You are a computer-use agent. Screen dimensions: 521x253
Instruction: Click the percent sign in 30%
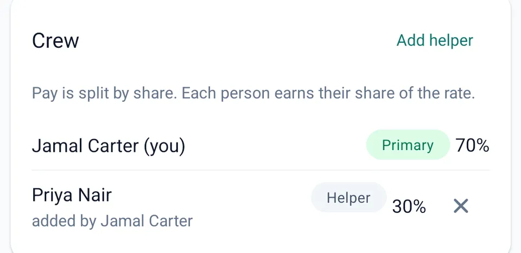[420, 206]
